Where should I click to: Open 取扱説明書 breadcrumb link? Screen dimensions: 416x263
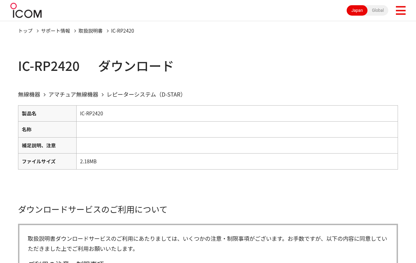90,31
